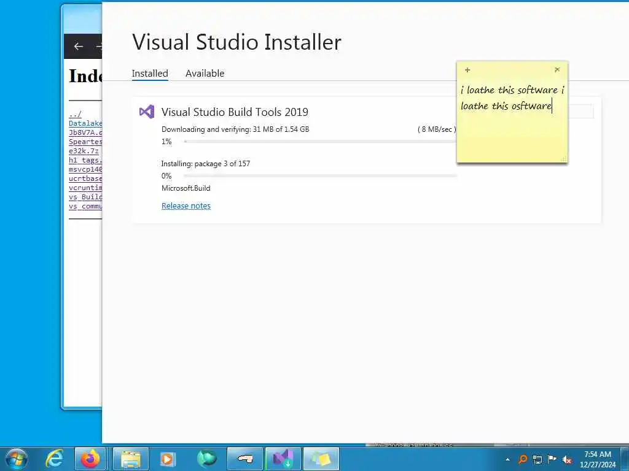The width and height of the screenshot is (629, 471).
Task: Click 'Installing: package 3 of 157' text
Action: pos(205,163)
